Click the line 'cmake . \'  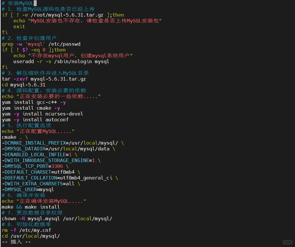point(15,137)
